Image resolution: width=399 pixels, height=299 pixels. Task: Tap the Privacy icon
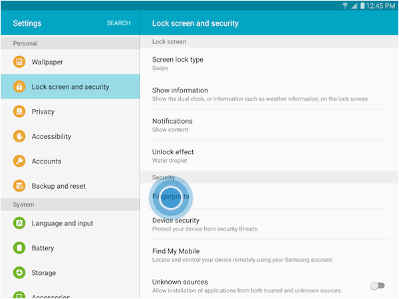pos(19,112)
